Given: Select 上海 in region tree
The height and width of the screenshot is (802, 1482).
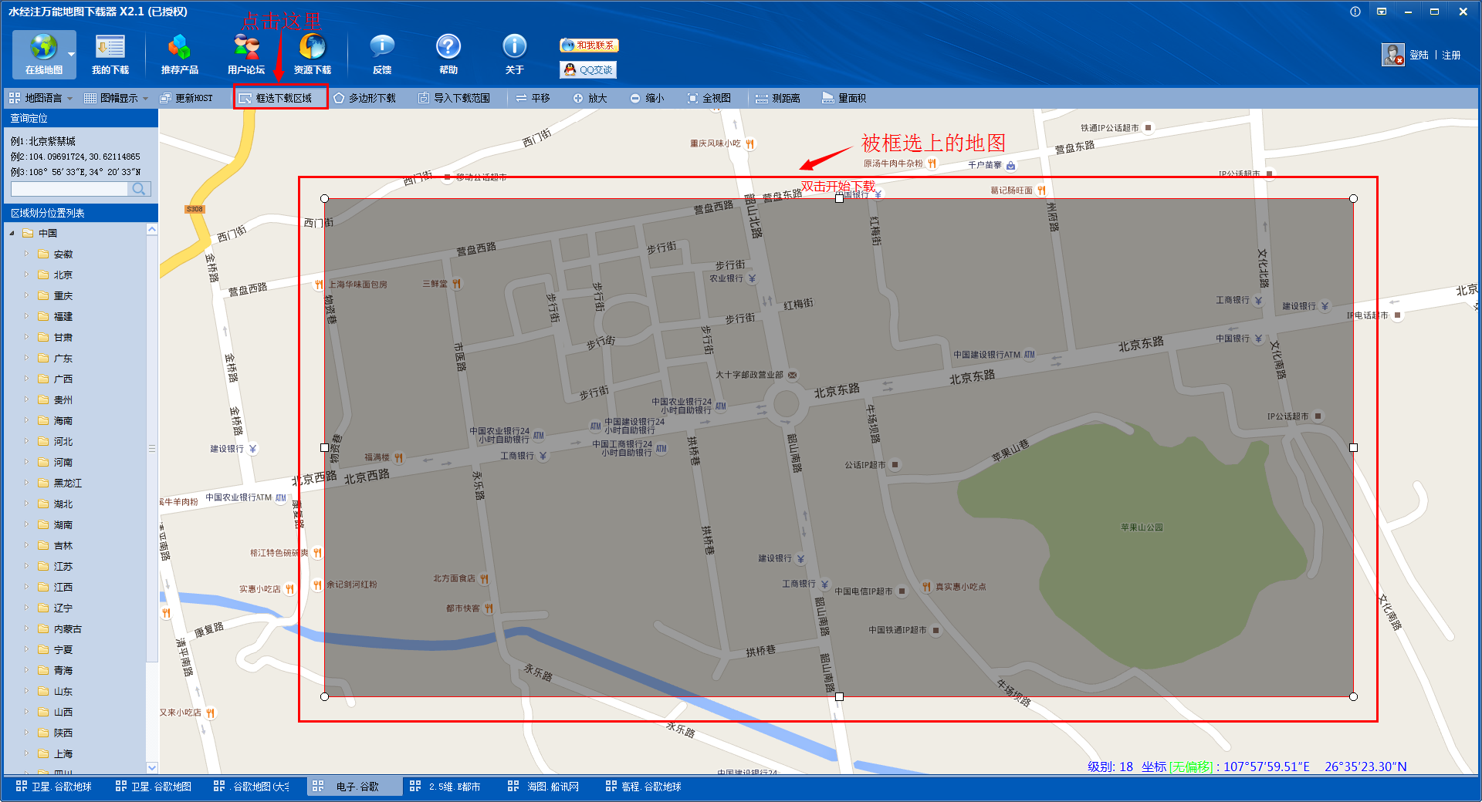Looking at the screenshot, I should (63, 753).
